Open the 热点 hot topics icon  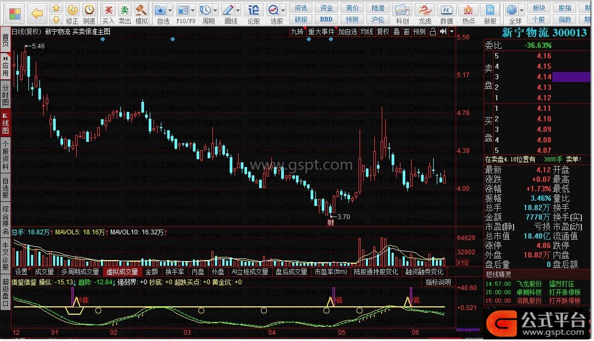coord(468,14)
